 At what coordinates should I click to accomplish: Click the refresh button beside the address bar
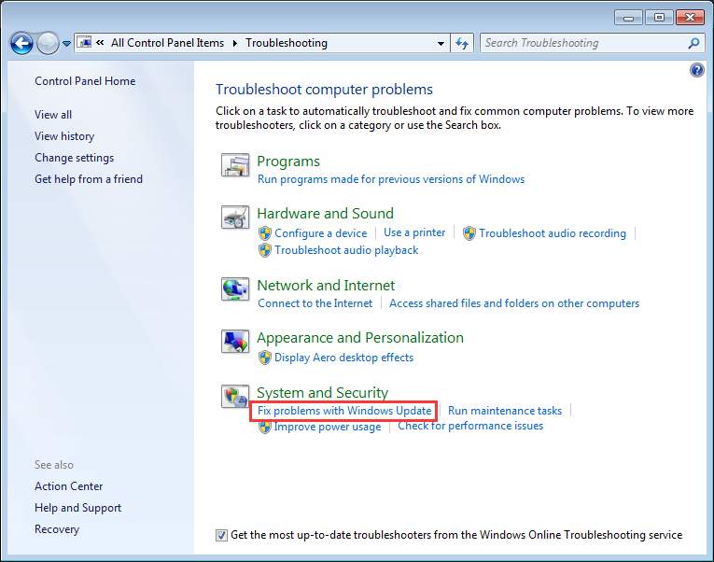(x=462, y=43)
